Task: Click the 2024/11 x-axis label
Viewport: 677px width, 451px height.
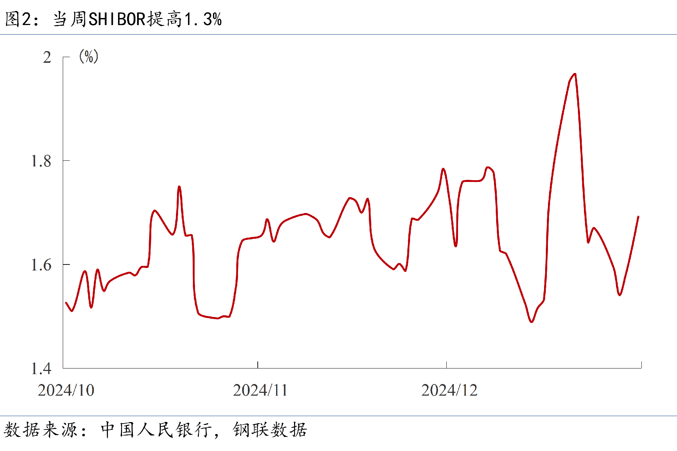Action: point(260,390)
